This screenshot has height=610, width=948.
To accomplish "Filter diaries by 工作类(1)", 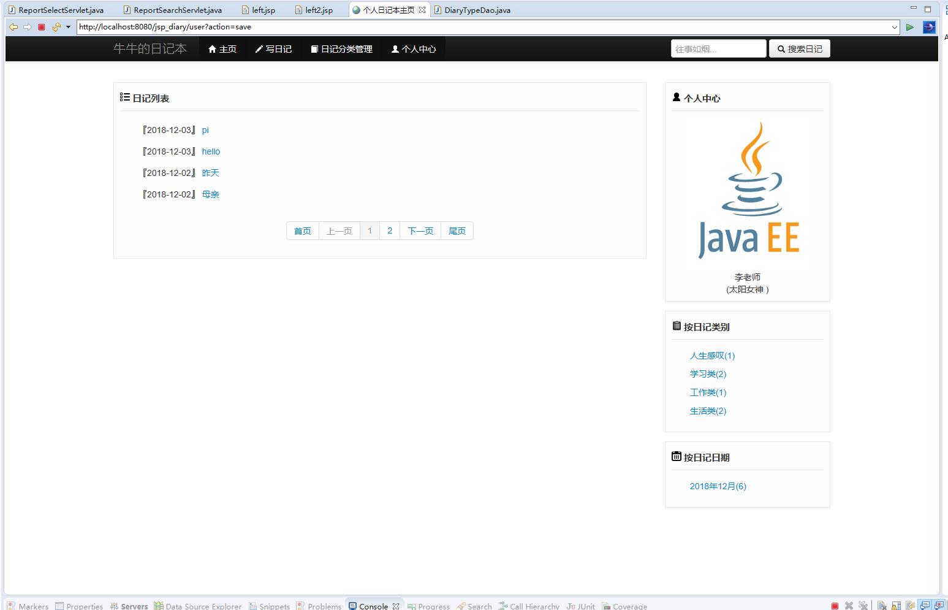I will click(708, 392).
